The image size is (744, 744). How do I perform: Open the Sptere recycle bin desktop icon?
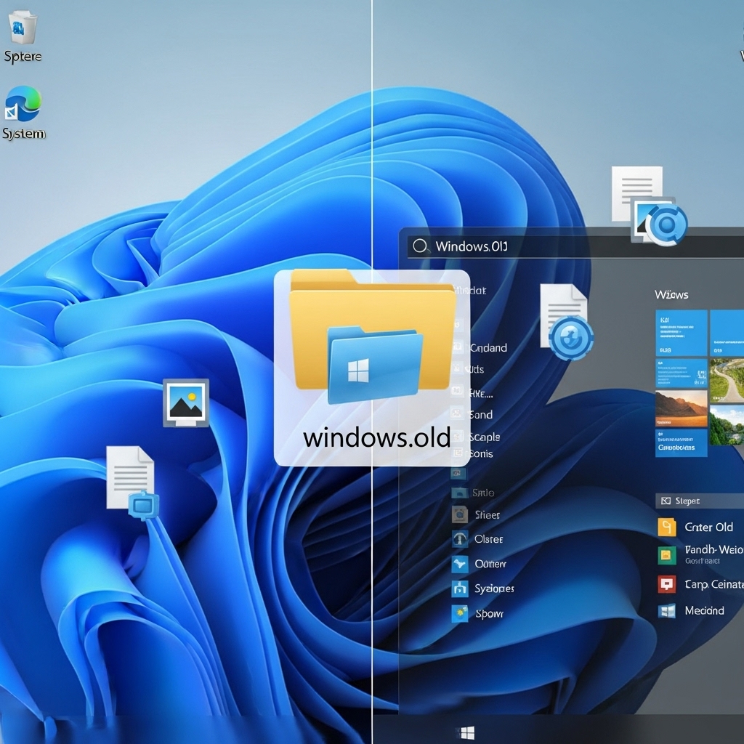pos(23,37)
